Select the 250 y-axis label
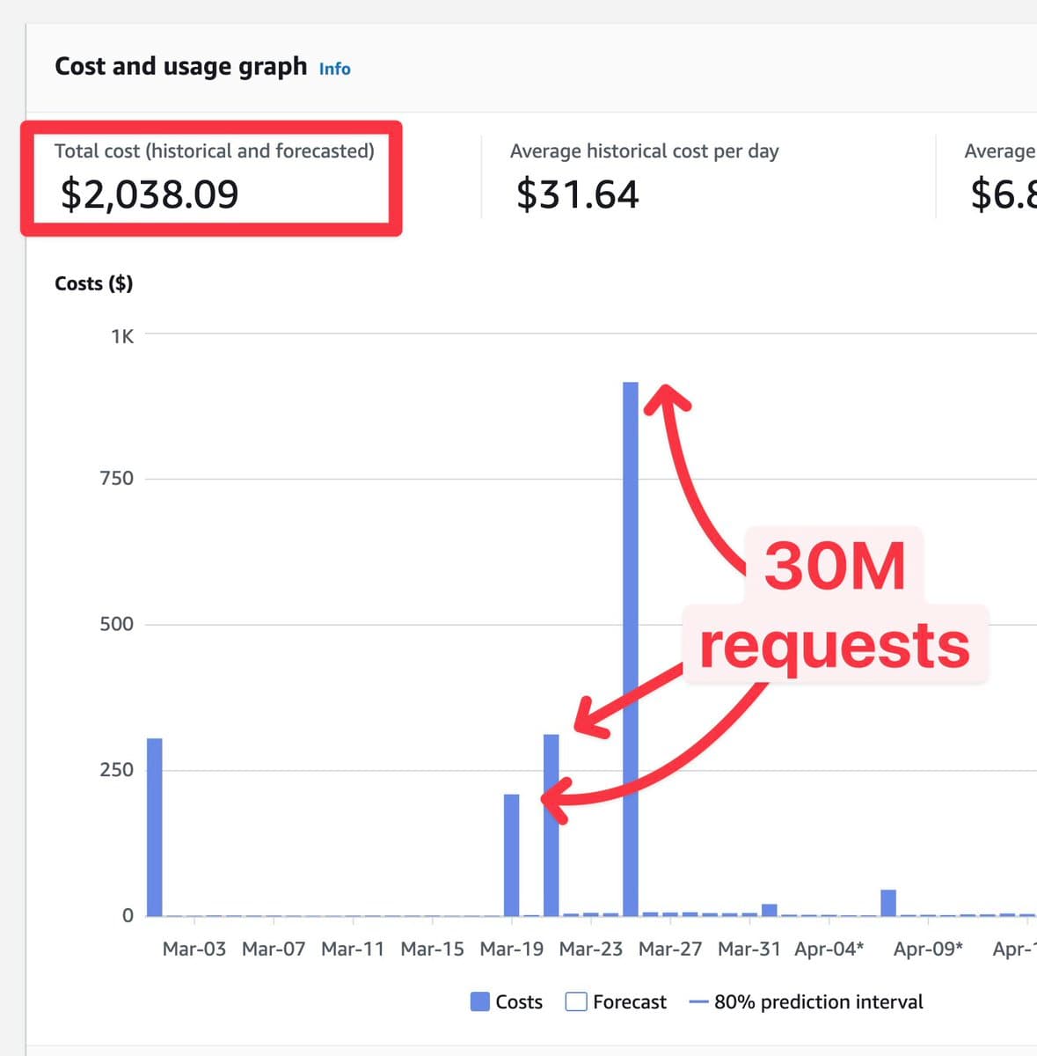 (117, 770)
